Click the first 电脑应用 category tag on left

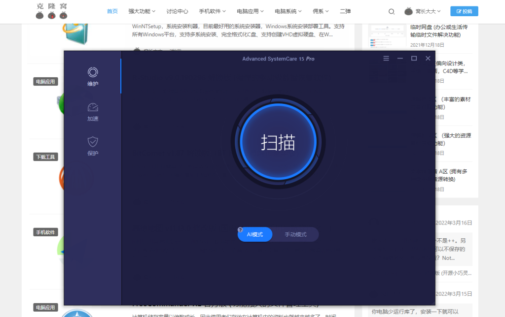click(x=45, y=82)
